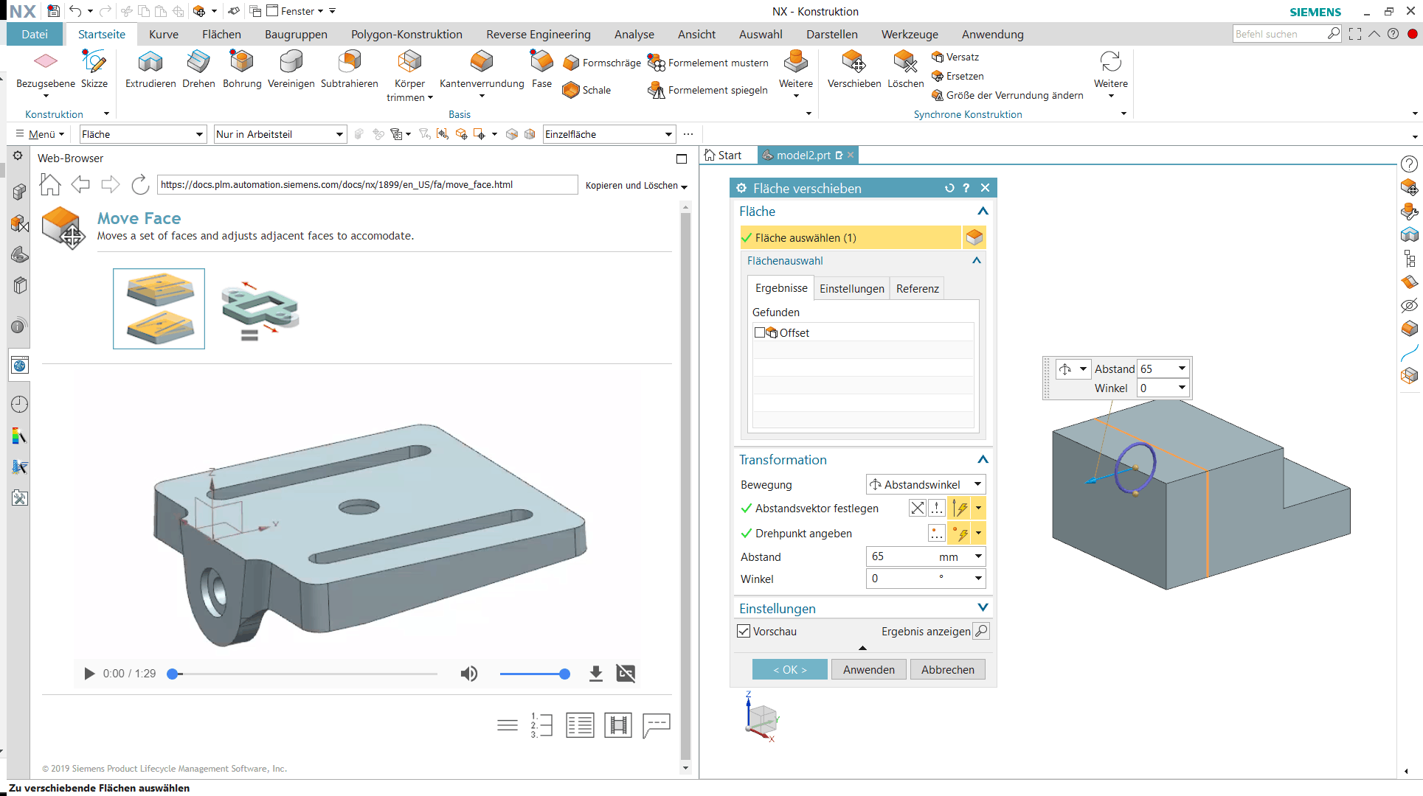Open the Flächen ribbon tab
1423x796 pixels.
pyautogui.click(x=221, y=34)
